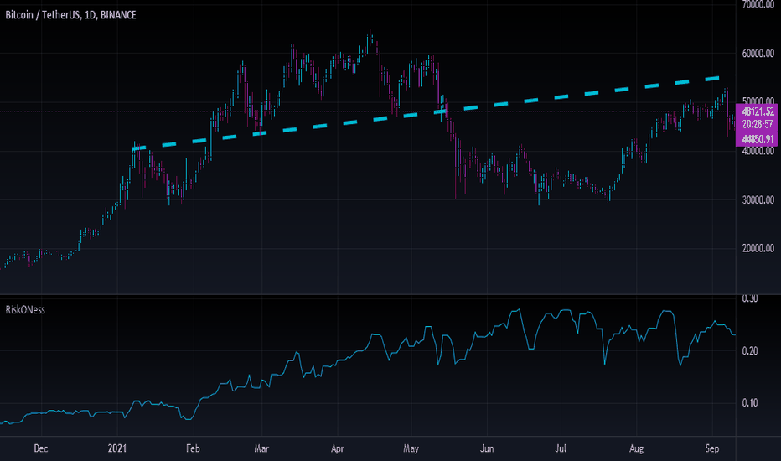Click the 44850.91 price tag
The image size is (781, 461).
(x=757, y=139)
